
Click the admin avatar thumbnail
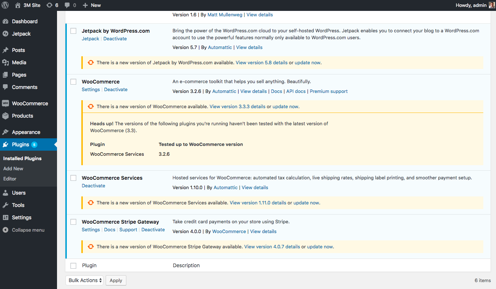coord(492,5)
